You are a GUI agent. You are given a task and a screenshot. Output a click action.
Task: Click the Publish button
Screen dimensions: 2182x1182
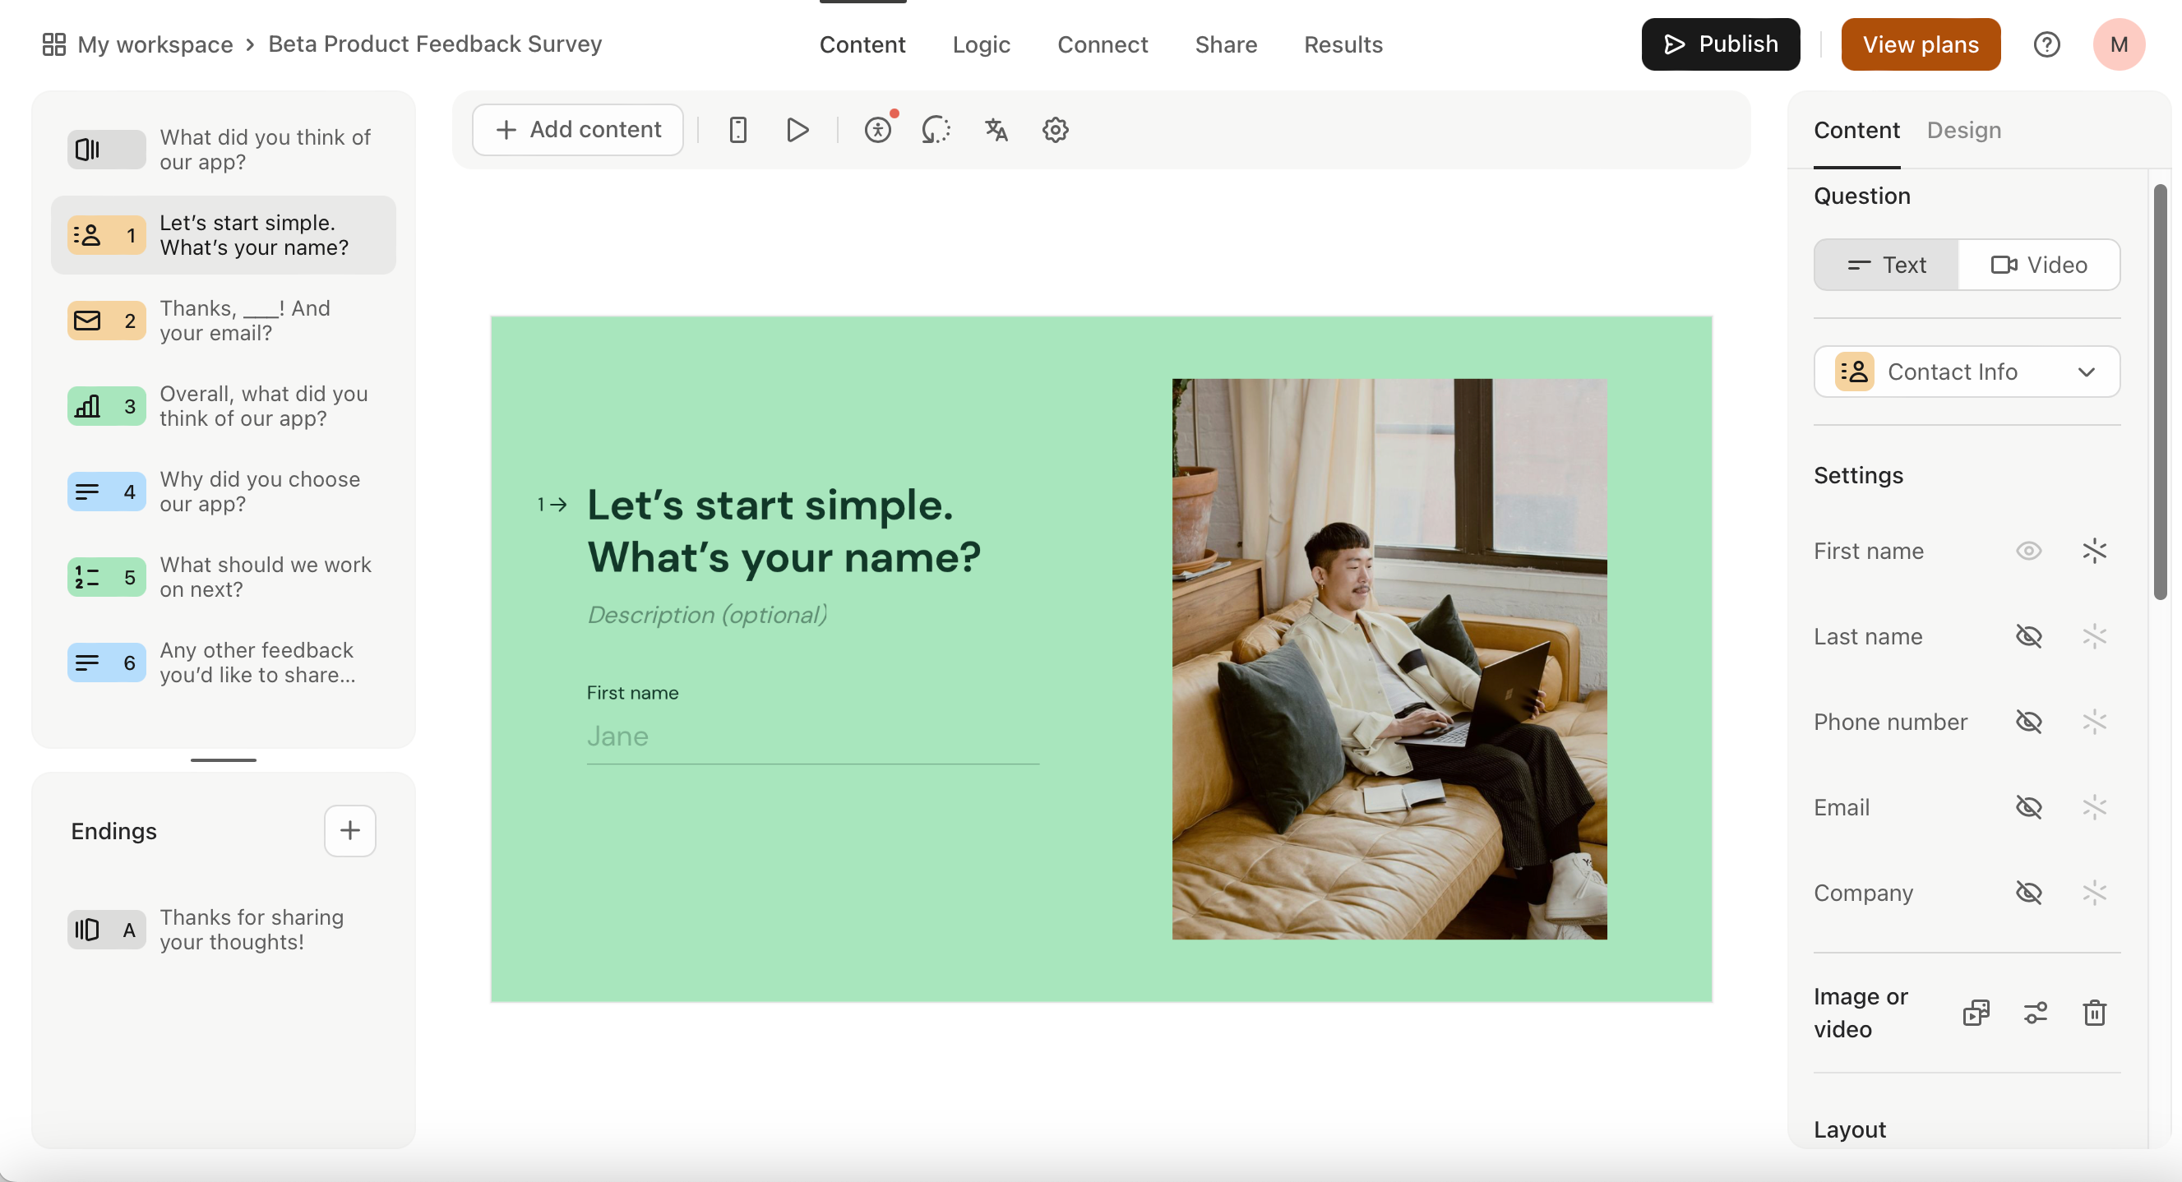coord(1719,44)
